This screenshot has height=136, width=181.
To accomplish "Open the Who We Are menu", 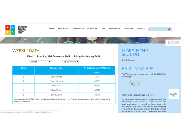I will click(x=63, y=29).
